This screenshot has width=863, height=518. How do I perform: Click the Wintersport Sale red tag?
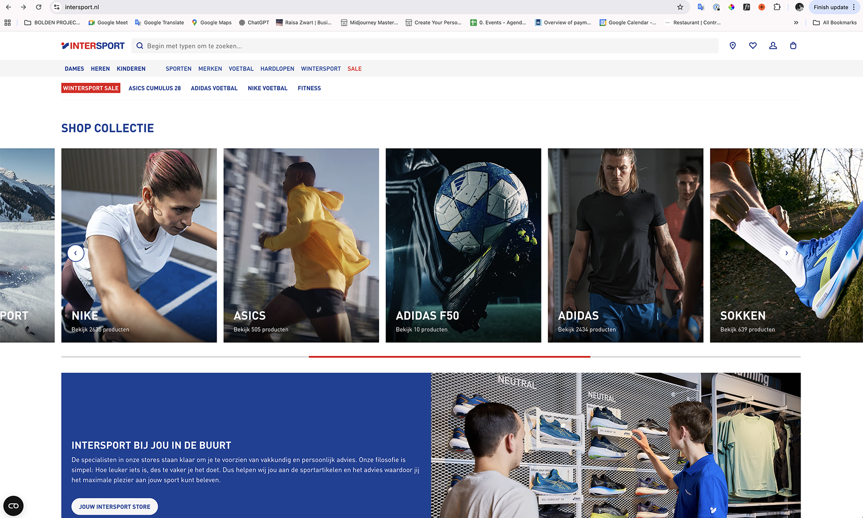point(91,88)
